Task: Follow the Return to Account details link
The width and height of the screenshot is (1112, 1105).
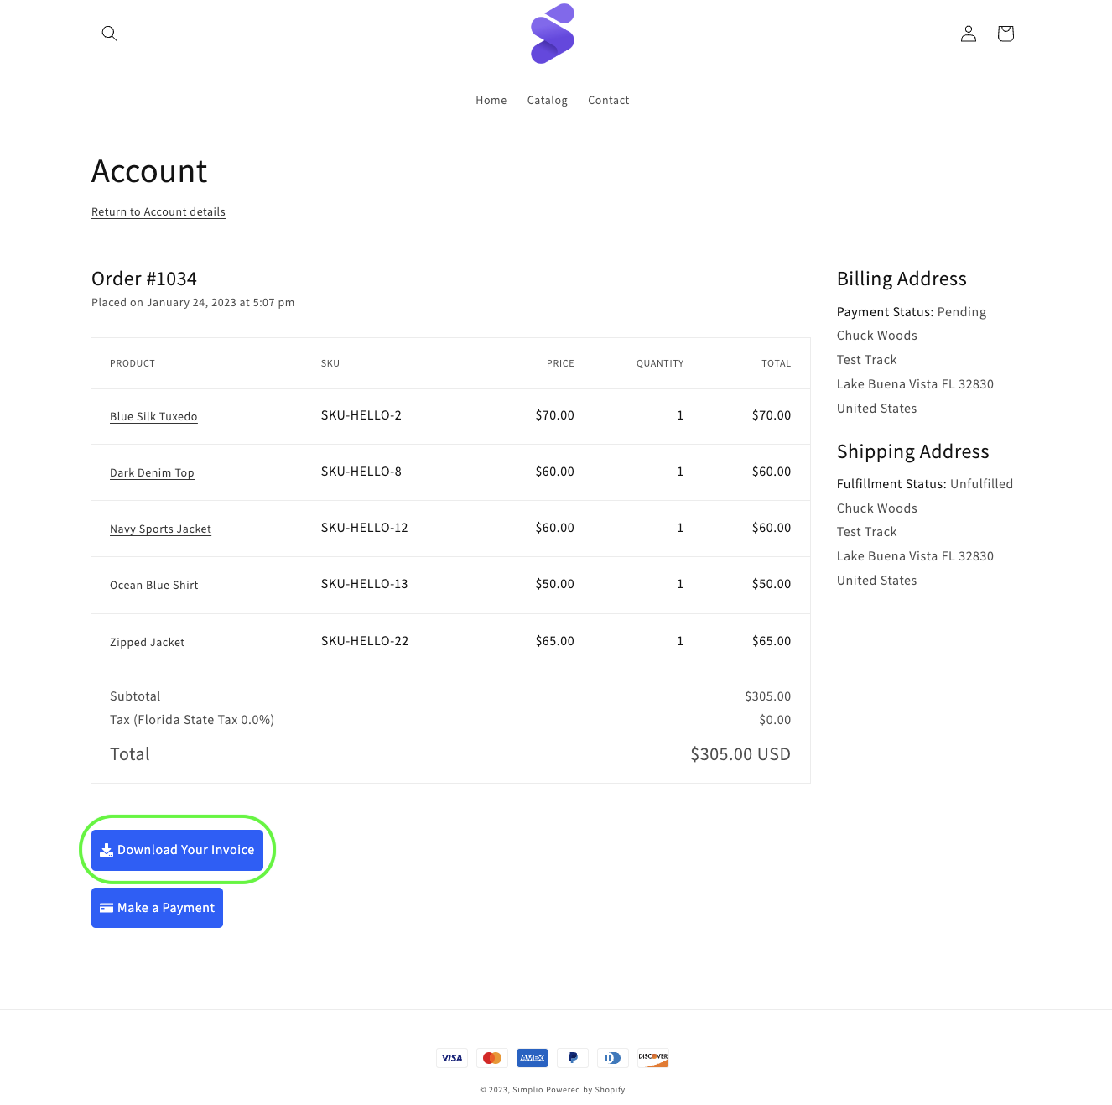Action: (x=158, y=212)
